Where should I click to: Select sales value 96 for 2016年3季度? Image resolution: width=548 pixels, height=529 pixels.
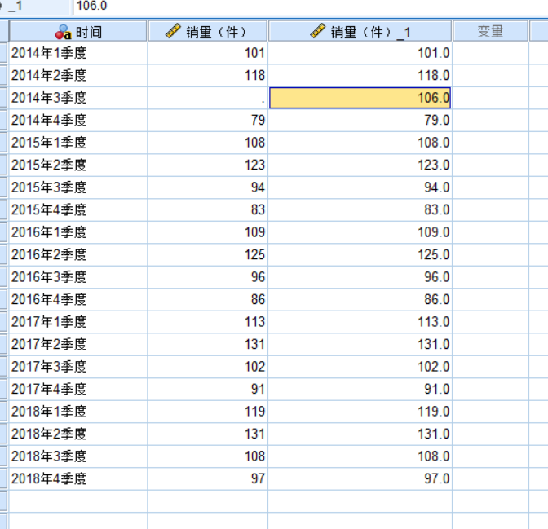[x=208, y=277]
